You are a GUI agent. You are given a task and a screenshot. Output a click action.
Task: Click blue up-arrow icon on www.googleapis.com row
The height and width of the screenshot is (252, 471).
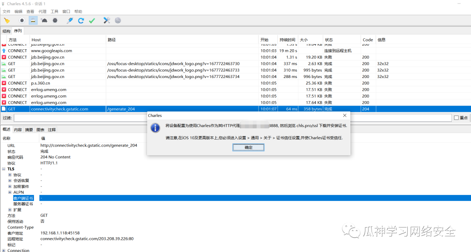coord(4,51)
